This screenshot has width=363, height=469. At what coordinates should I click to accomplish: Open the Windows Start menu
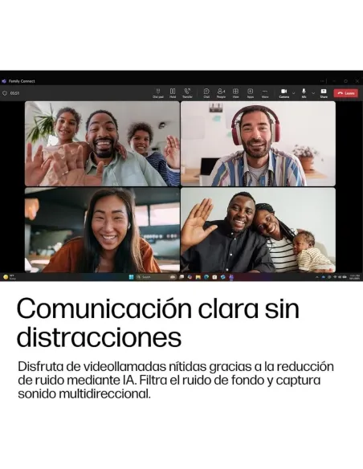(x=131, y=277)
